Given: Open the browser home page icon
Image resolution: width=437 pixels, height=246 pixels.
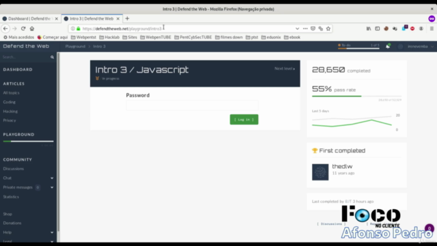Looking at the screenshot, I should 32,29.
